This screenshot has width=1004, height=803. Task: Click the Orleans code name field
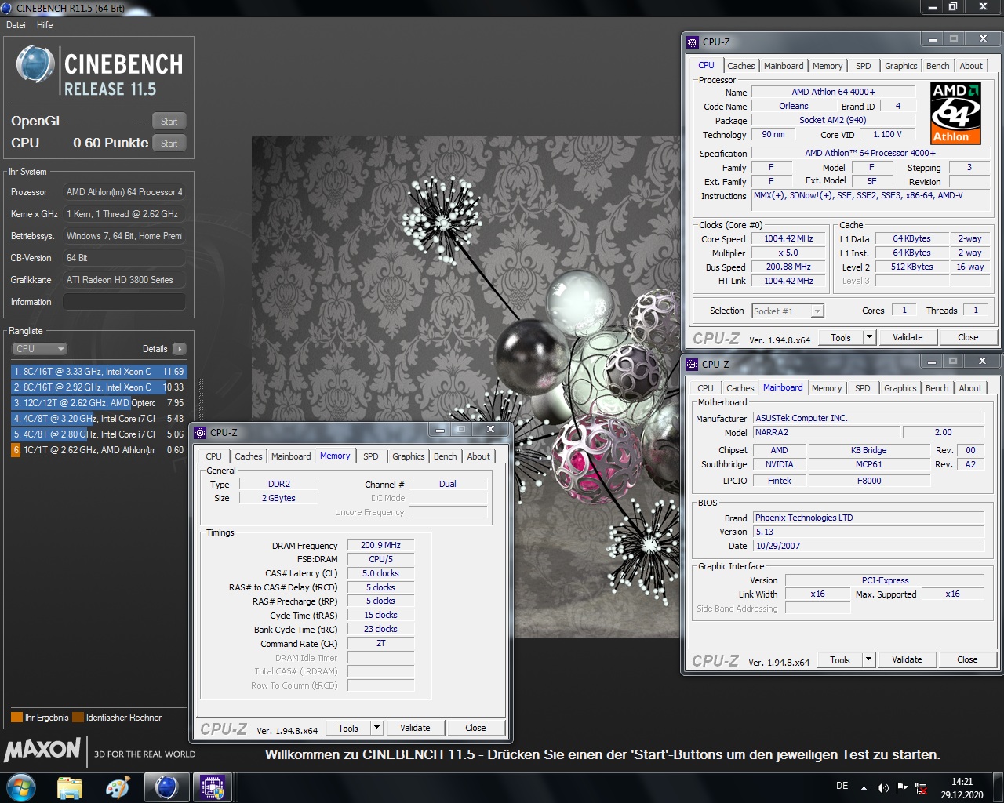click(793, 107)
